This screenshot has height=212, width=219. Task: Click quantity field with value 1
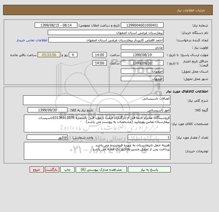click(x=149, y=137)
